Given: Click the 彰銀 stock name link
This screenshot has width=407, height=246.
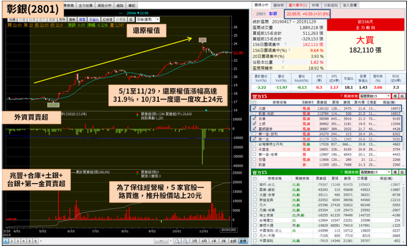Looking at the screenshot, I should (x=273, y=14).
